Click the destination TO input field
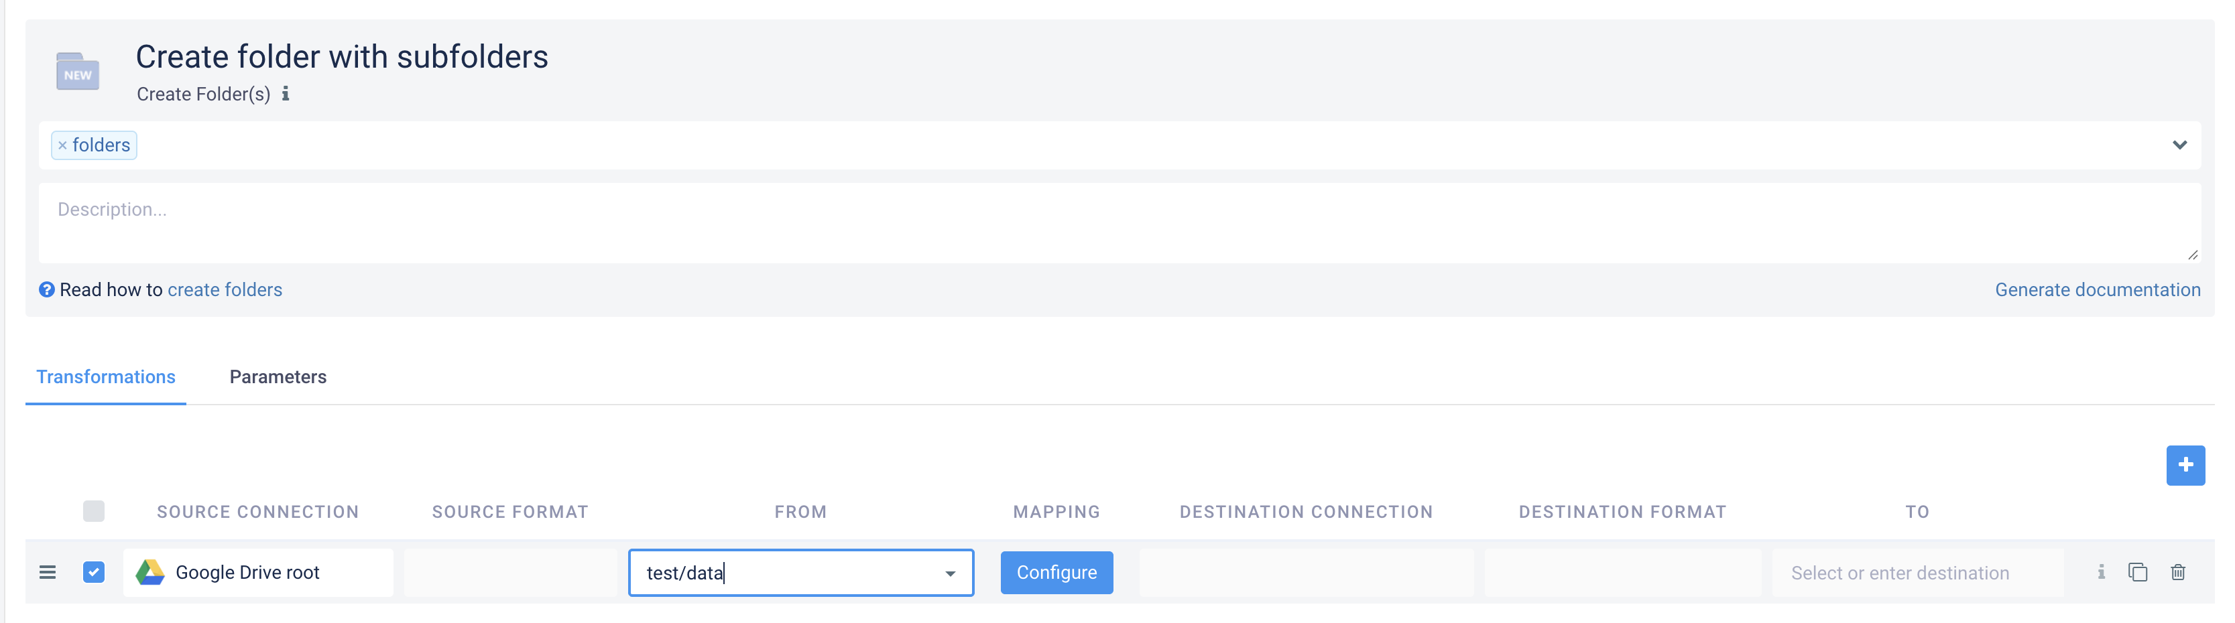Image resolution: width=2235 pixels, height=623 pixels. (x=1917, y=573)
